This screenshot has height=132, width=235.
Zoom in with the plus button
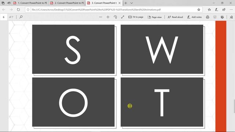pyautogui.click(x=108, y=17)
